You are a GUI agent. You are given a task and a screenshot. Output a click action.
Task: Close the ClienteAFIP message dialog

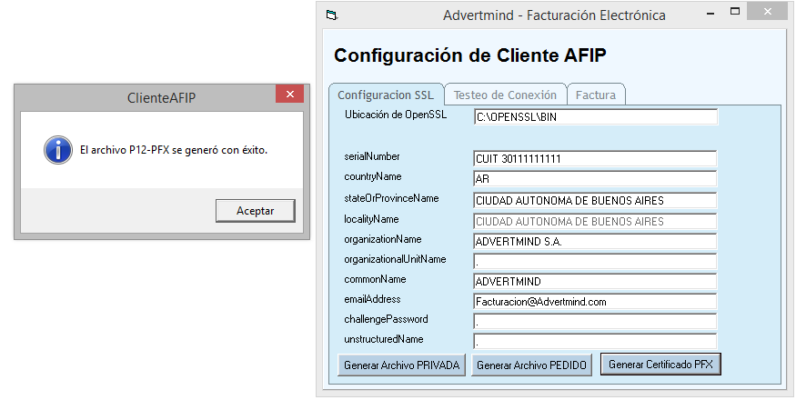coord(290,94)
